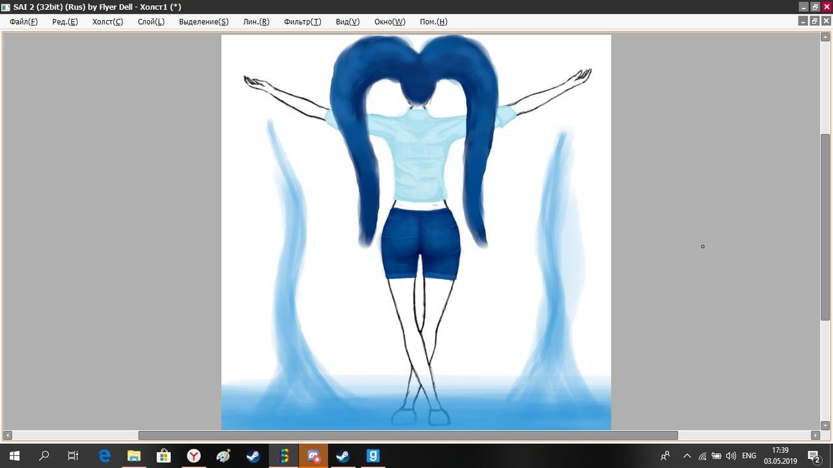Open the Garry's Mod taskbar icon
The width and height of the screenshot is (833, 468).
373,456
